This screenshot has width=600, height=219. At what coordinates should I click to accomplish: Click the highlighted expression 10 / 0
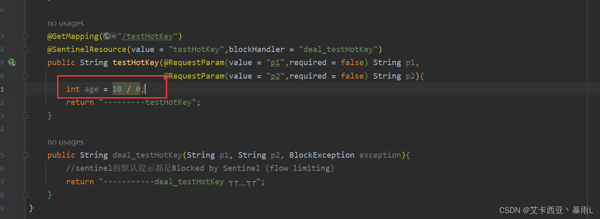point(126,89)
